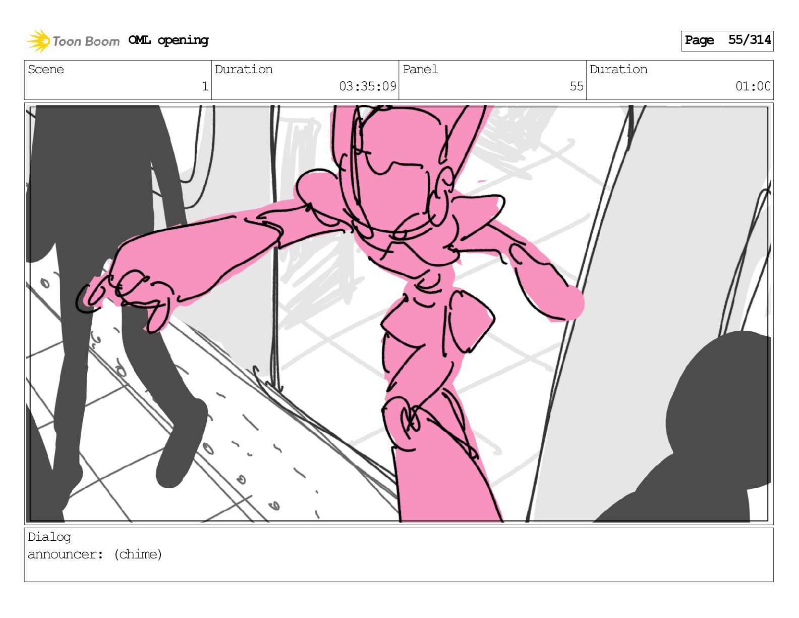Click the 'Panel' header label
Image resolution: width=799 pixels, height=618 pixels.
tap(420, 69)
